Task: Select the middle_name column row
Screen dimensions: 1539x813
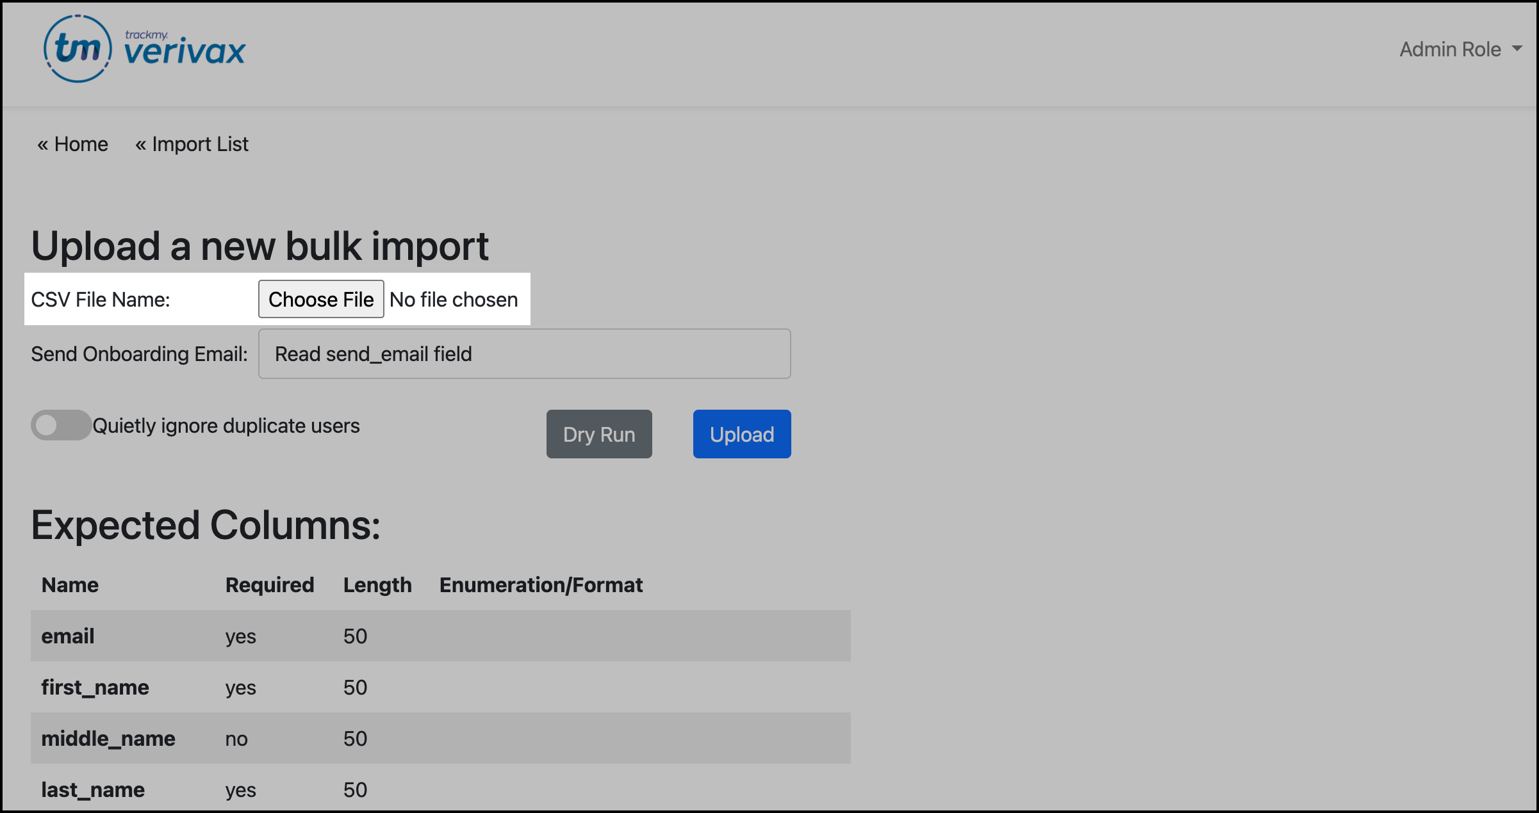Action: pos(440,738)
